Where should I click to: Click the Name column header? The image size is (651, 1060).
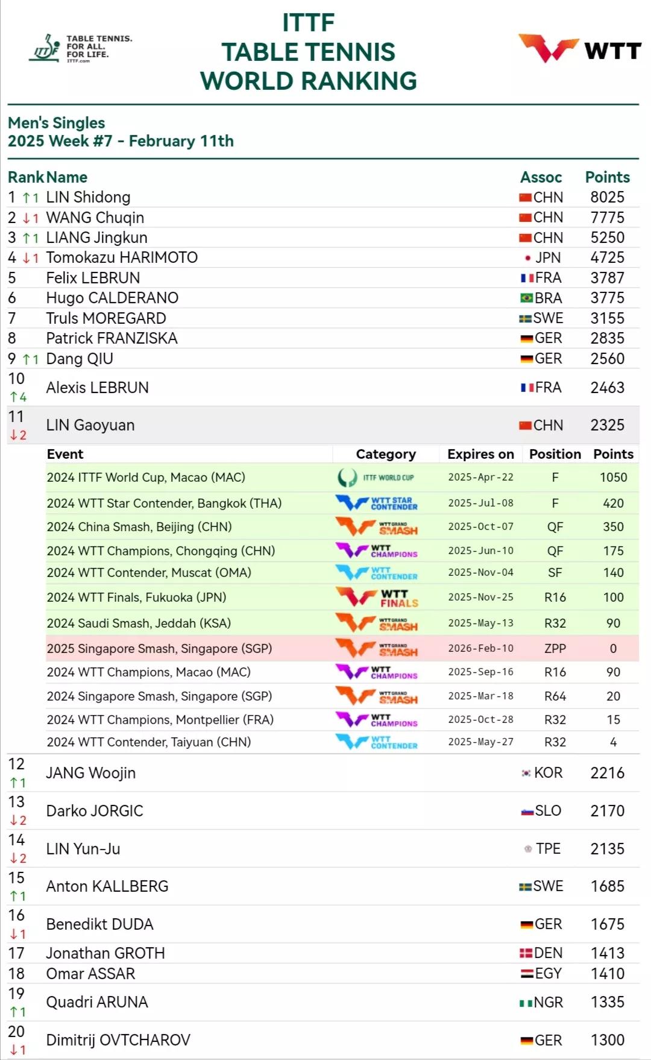pos(67,177)
